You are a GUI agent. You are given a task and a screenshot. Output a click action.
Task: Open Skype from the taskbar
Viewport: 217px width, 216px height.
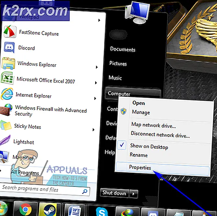[x=102, y=211]
